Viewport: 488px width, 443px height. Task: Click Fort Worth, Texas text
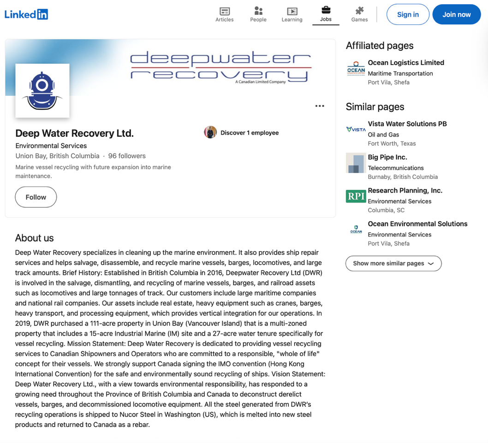[392, 143]
